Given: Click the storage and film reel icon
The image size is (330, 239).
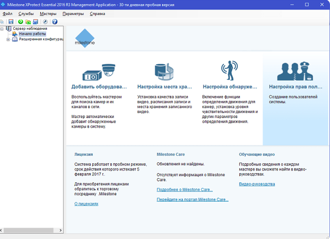Looking at the screenshot, I should (164, 72).
